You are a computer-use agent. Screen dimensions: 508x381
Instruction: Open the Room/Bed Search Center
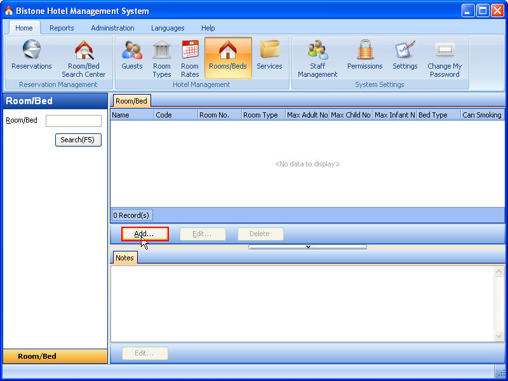click(x=84, y=57)
